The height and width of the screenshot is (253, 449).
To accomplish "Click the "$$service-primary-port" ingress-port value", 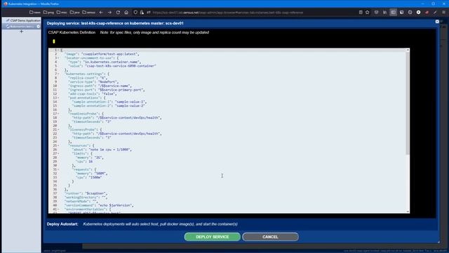I will pyautogui.click(x=121, y=90).
